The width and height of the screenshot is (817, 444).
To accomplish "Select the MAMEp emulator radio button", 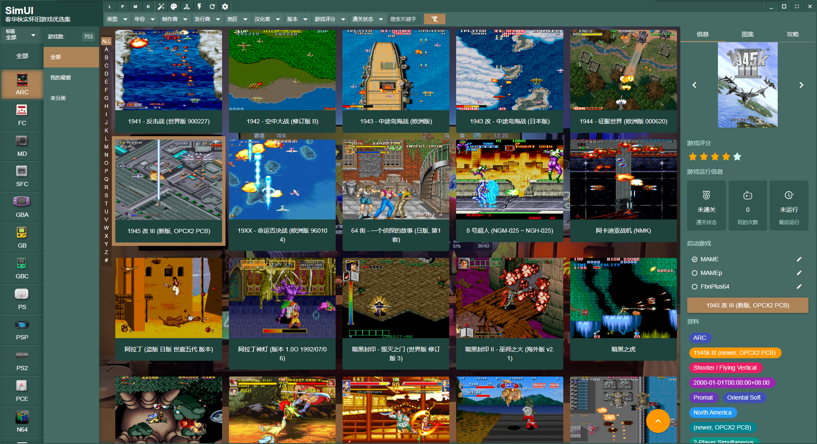I will (x=695, y=273).
